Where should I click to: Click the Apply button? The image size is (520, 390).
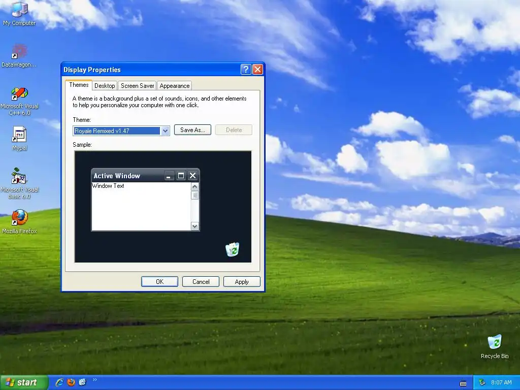point(242,281)
